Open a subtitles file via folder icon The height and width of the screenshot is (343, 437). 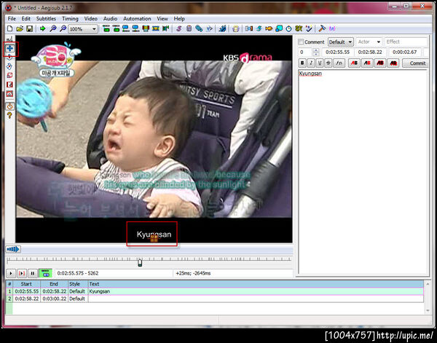click(20, 28)
